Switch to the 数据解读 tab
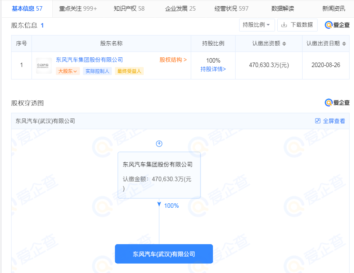 coord(283,8)
